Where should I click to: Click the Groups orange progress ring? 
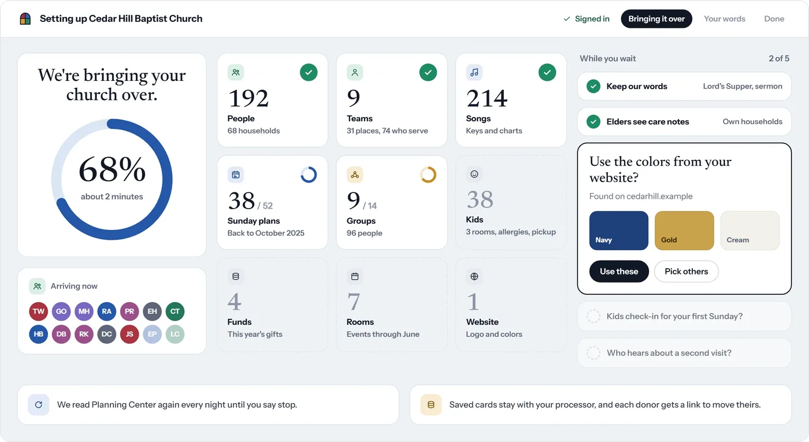coord(428,174)
